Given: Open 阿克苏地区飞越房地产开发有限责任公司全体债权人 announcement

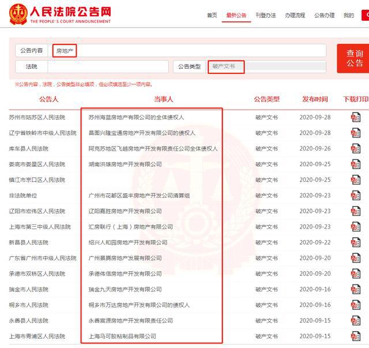Looking at the screenshot, I should pyautogui.click(x=153, y=148).
